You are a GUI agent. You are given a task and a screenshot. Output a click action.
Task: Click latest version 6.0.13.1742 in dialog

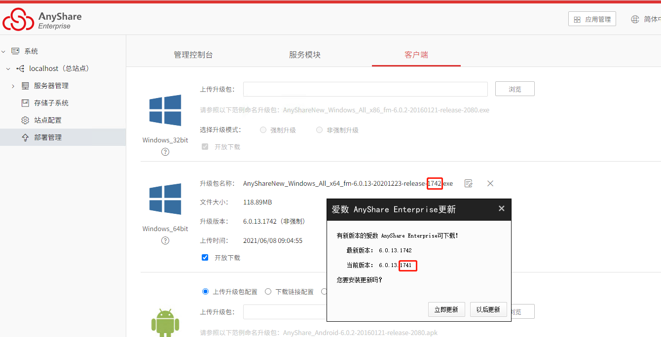pyautogui.click(x=395, y=250)
